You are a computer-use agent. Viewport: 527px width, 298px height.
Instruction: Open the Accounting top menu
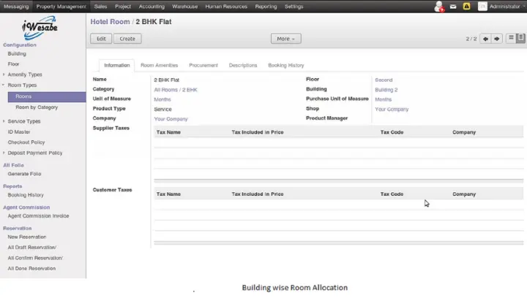152,6
